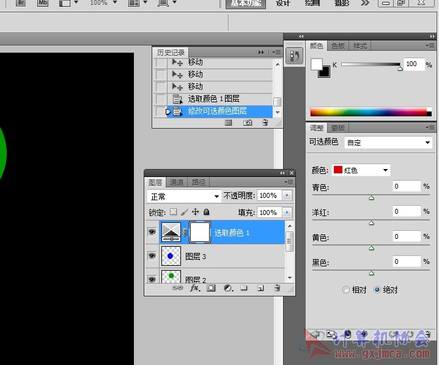439x365 pixels.
Task: Launch Adobe Bridge with the Br icon
Action: tap(21, 3)
